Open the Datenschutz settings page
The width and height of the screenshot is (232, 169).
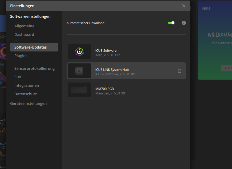[26, 94]
